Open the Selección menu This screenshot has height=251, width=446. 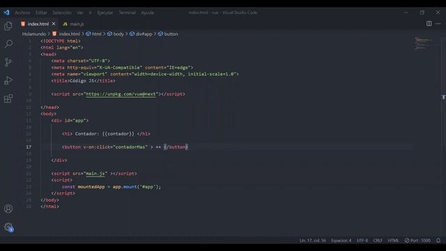click(62, 13)
